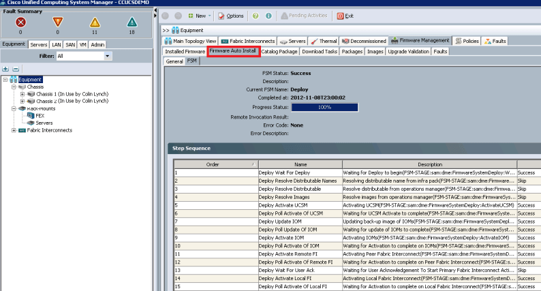Select the FEX item under Rack-Mounts
This screenshot has height=291, width=541.
(x=40, y=116)
